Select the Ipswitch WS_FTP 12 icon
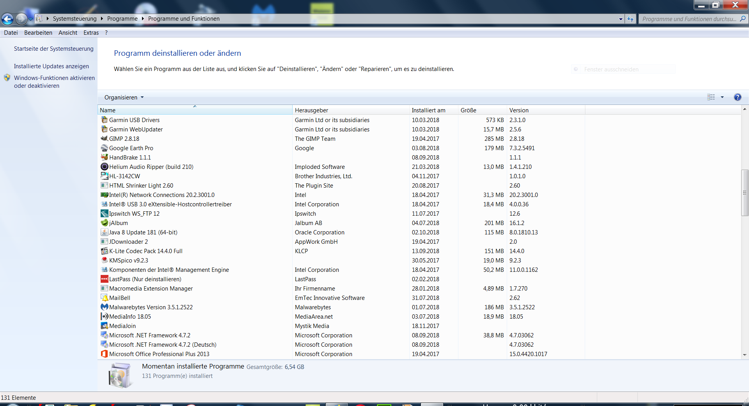This screenshot has height=406, width=749. pyautogui.click(x=104, y=213)
